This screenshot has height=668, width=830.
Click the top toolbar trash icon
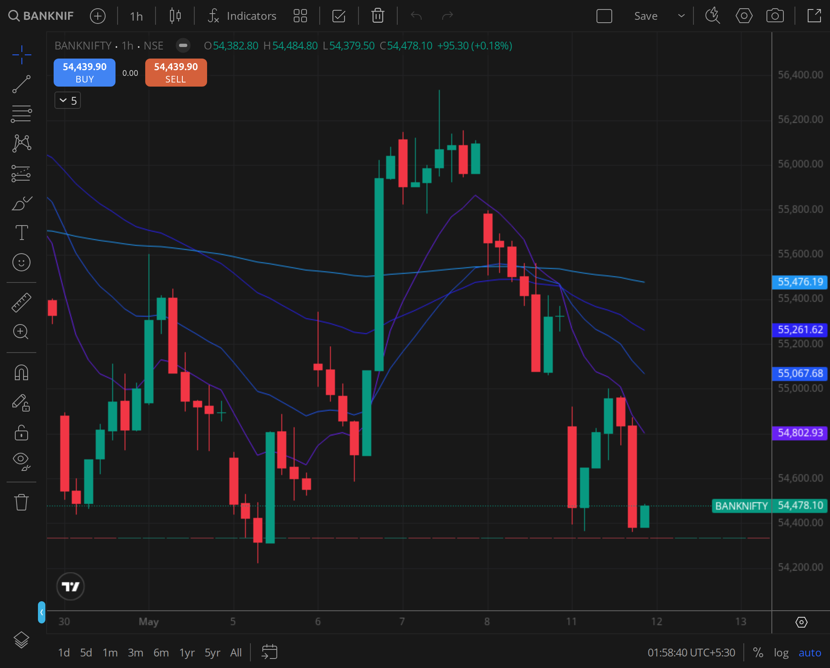tap(378, 16)
